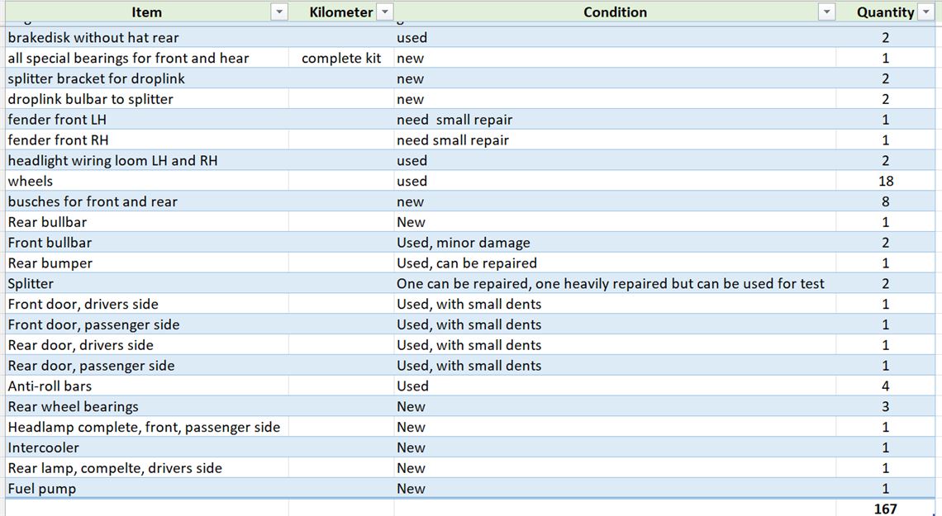Viewport: 942px width, 516px height.
Task: Click the Item column header
Action: [x=146, y=12]
